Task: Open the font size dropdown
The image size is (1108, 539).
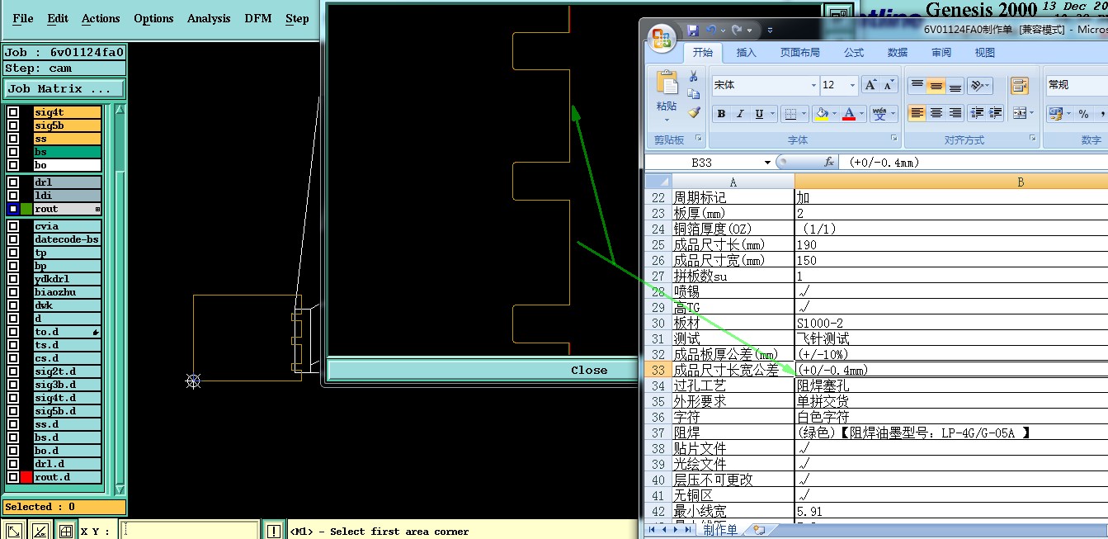Action: (853, 85)
